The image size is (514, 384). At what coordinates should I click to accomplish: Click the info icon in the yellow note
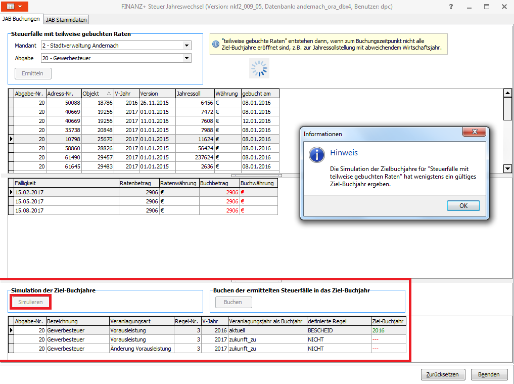pyautogui.click(x=216, y=44)
